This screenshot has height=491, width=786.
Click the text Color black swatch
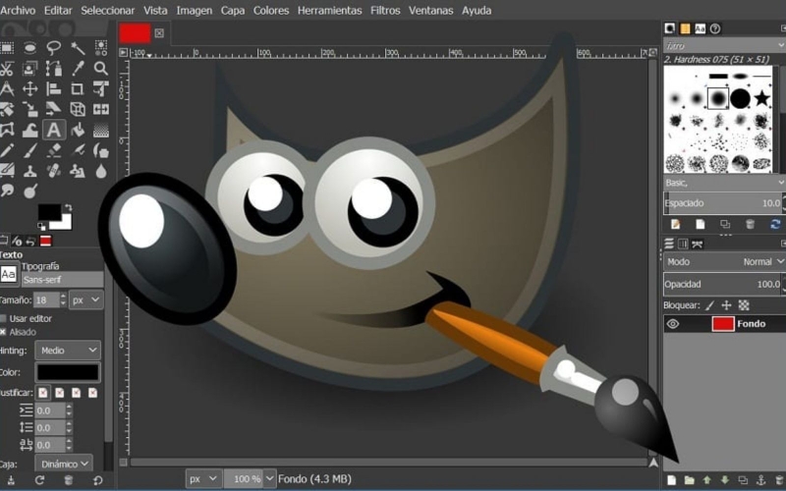pos(68,372)
